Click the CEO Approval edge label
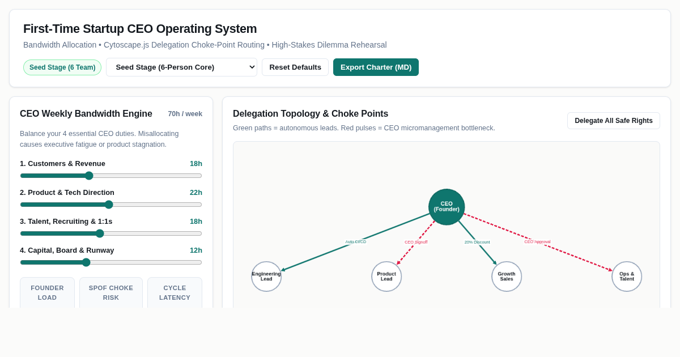Image resolution: width=680 pixels, height=357 pixels. [537, 242]
